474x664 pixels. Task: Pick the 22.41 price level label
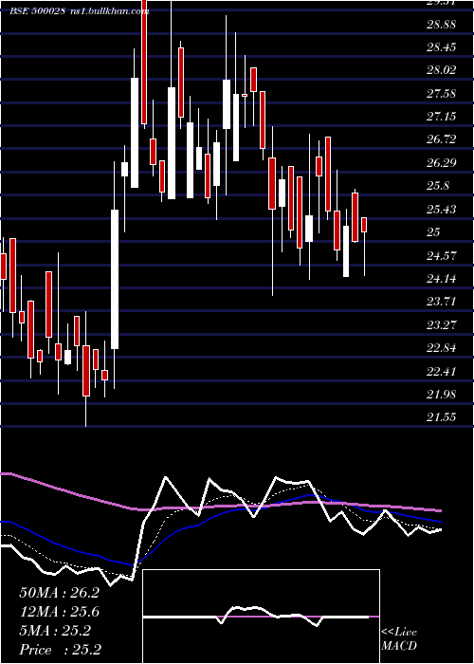[x=441, y=372]
